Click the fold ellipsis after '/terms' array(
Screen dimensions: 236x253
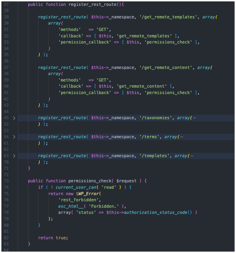[x=182, y=137]
